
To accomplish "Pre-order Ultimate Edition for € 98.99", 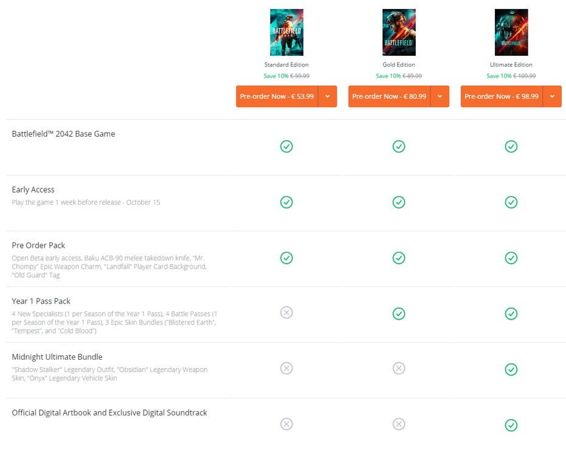I will (501, 97).
